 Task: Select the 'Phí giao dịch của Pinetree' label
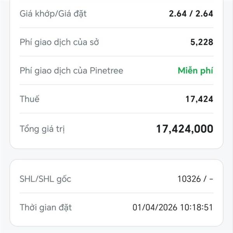pyautogui.click(x=71, y=71)
